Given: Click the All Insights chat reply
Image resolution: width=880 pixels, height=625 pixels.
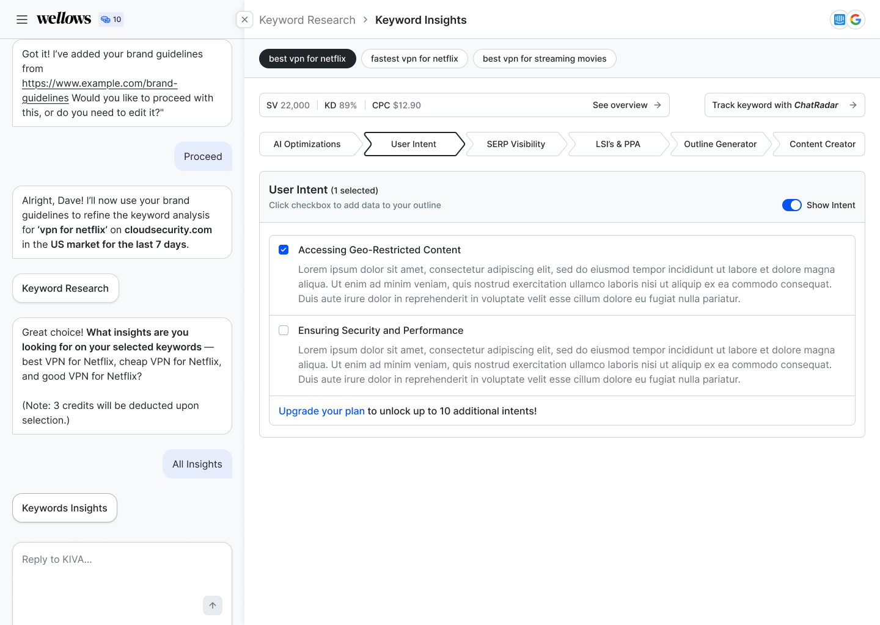Looking at the screenshot, I should tap(197, 464).
